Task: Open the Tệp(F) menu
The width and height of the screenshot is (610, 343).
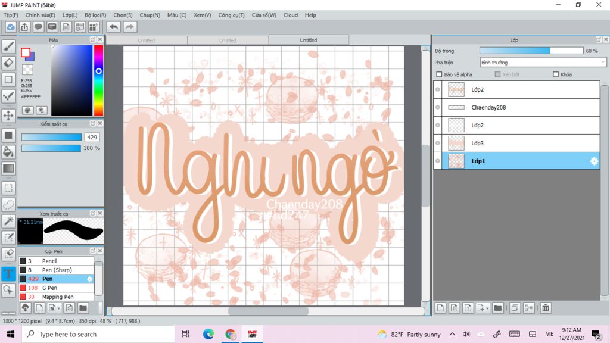Action: (11, 15)
